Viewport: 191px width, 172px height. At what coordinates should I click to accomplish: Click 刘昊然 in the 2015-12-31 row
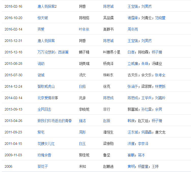point(146,41)
